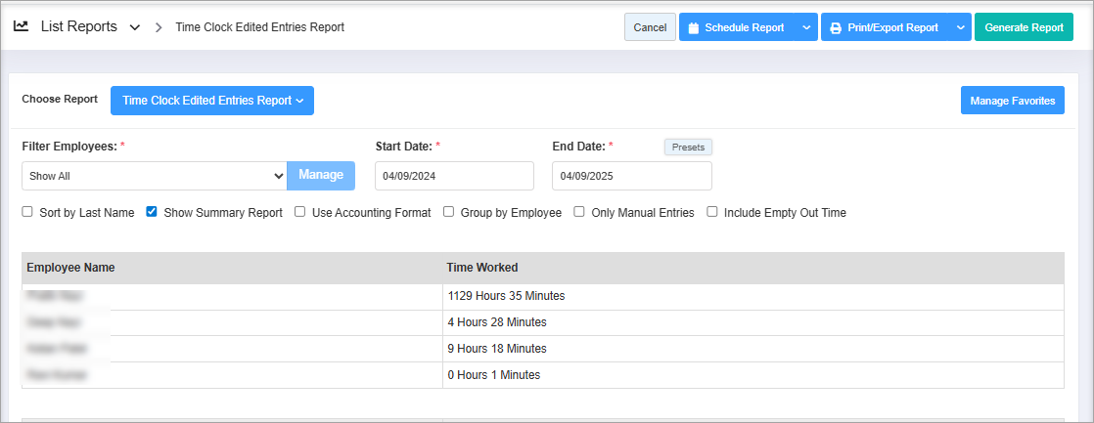
Task: Click the List Reports chart icon
Action: tap(22, 27)
